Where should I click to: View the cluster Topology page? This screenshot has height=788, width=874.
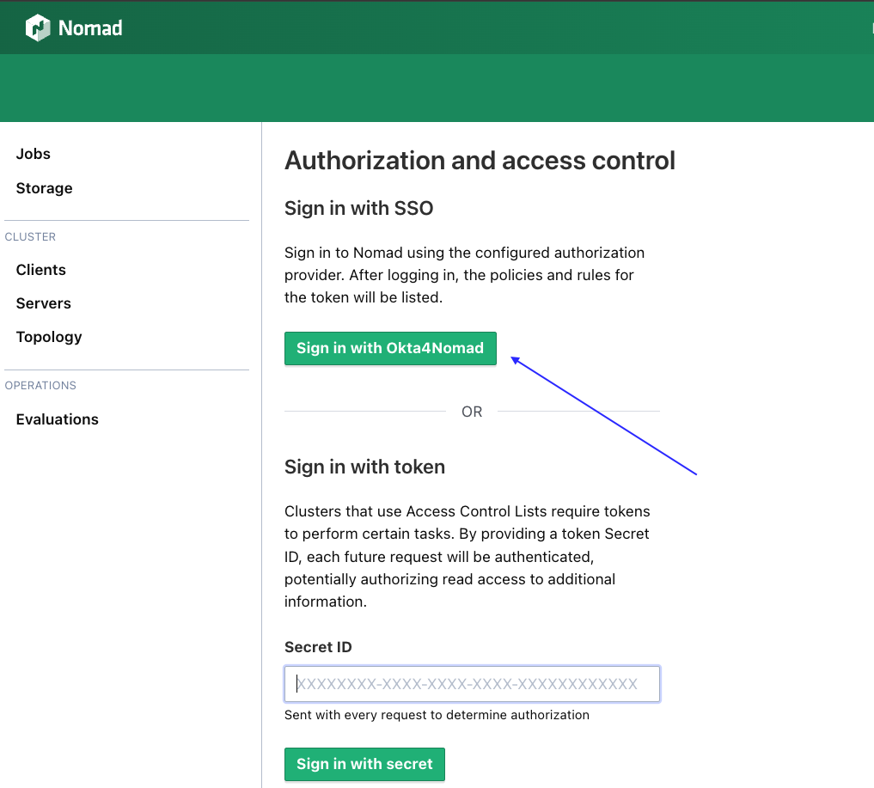click(x=49, y=337)
